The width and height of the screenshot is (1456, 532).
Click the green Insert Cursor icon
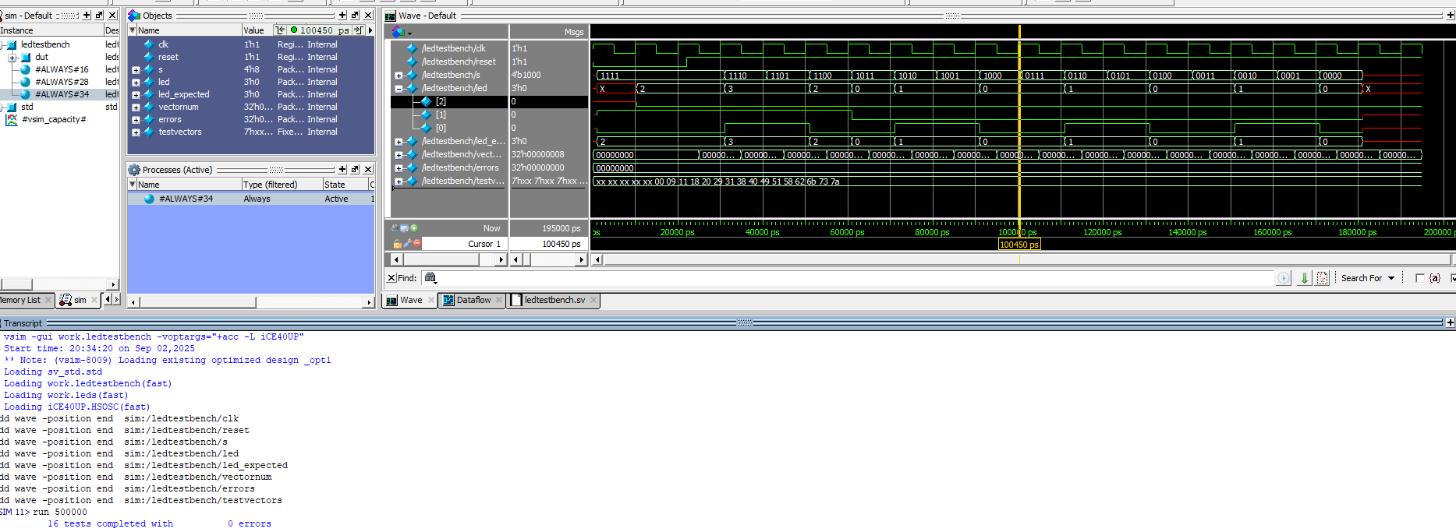coord(414,228)
